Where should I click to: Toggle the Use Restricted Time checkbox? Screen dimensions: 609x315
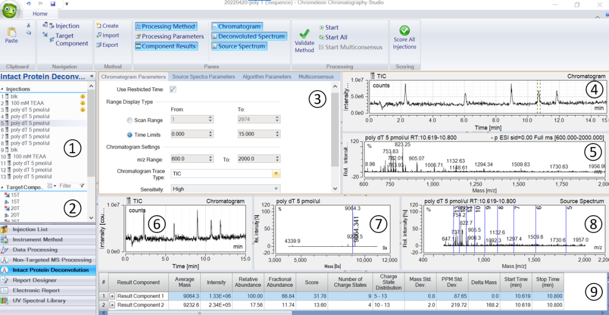[x=173, y=90]
